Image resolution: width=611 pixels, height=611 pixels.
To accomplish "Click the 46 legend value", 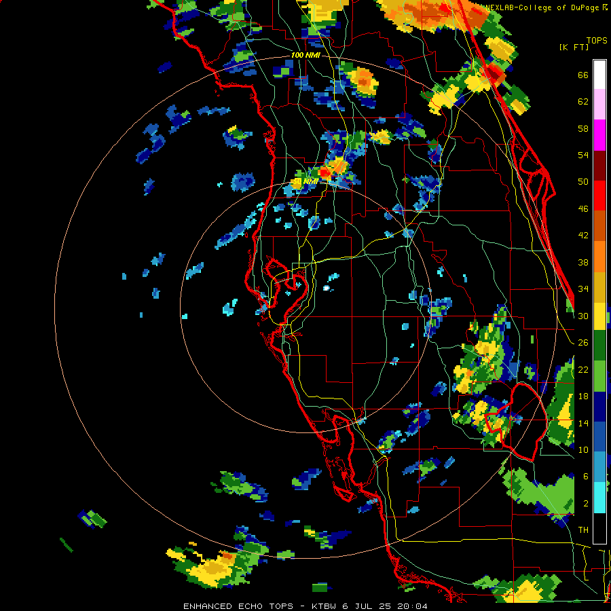I will 583,209.
